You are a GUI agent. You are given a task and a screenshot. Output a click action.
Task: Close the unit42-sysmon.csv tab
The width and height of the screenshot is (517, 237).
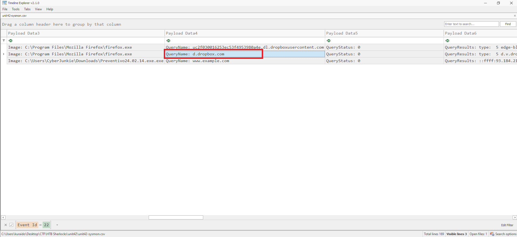[x=515, y=16]
